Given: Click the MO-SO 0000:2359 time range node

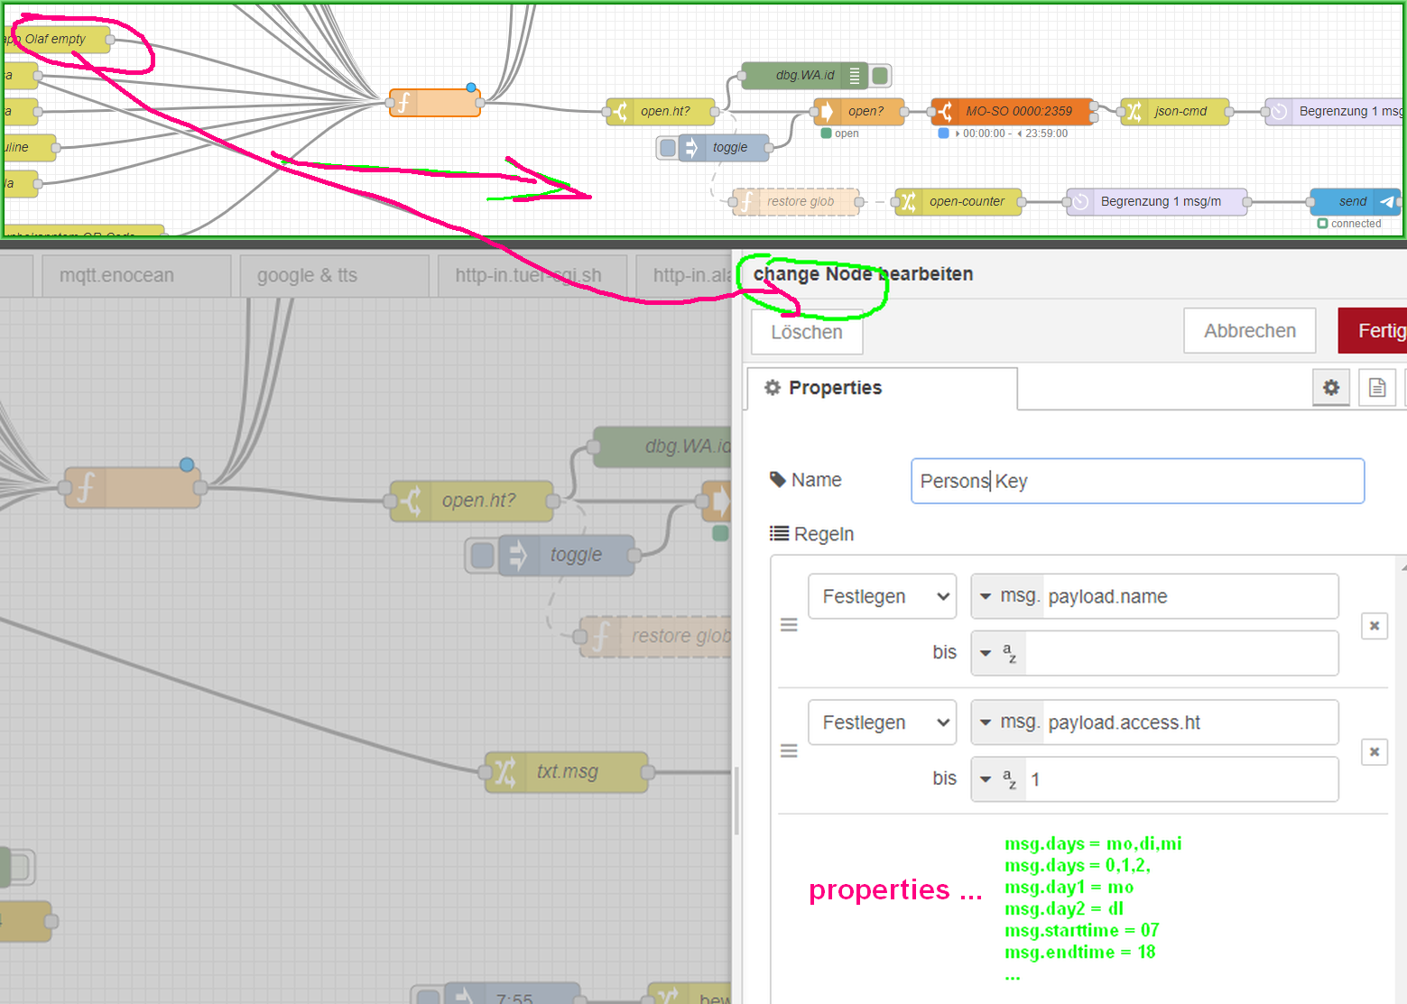Looking at the screenshot, I should click(1013, 111).
